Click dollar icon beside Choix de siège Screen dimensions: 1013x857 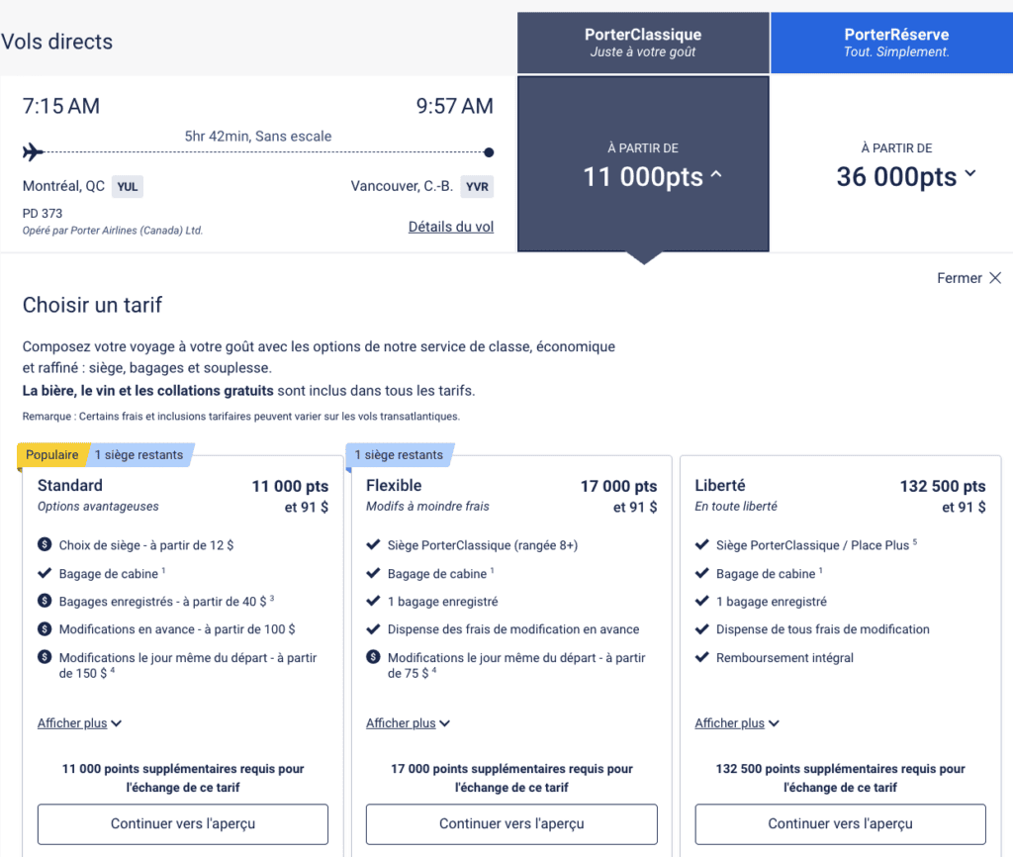coord(45,544)
